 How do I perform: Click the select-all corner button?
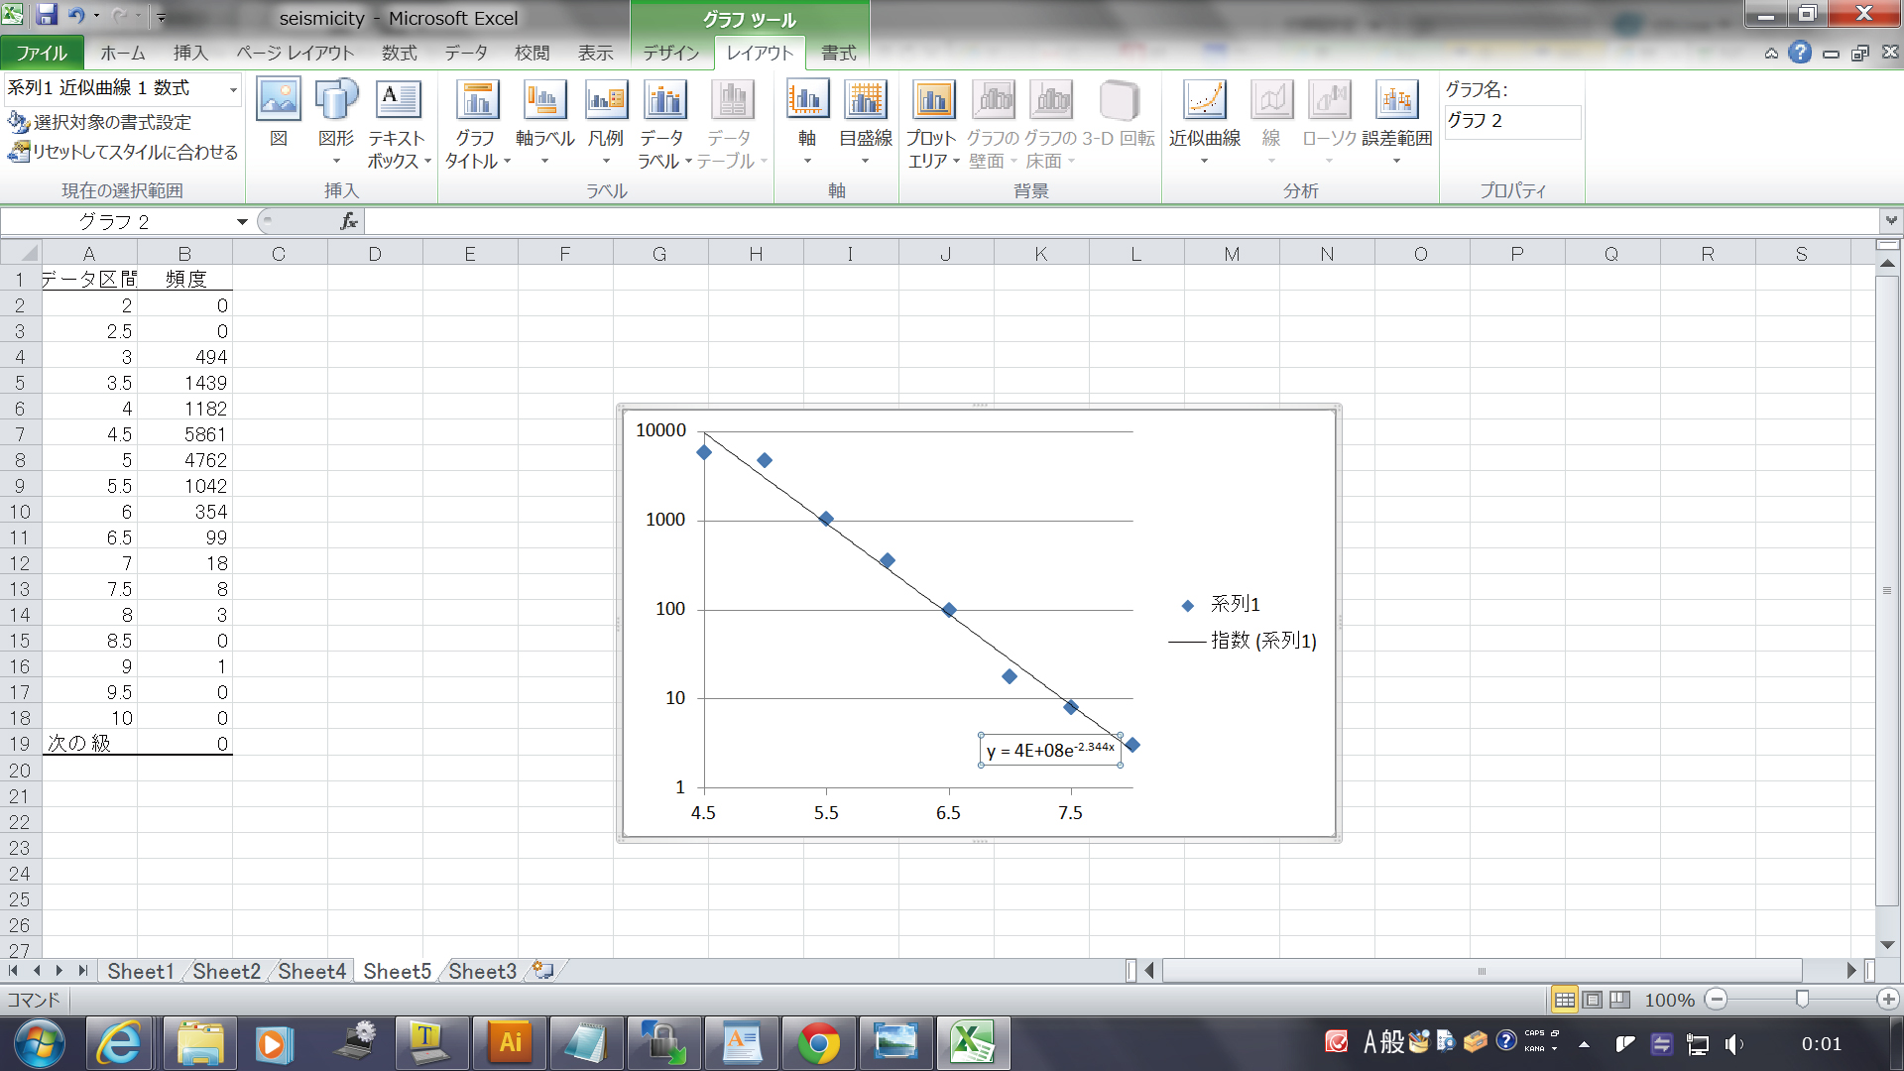20,253
